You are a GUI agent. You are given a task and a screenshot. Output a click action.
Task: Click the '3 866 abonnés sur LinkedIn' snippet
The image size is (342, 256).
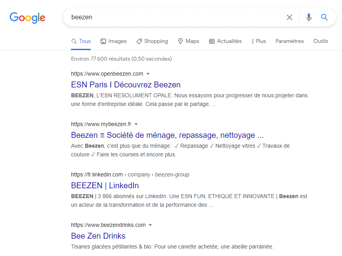[x=189, y=200]
